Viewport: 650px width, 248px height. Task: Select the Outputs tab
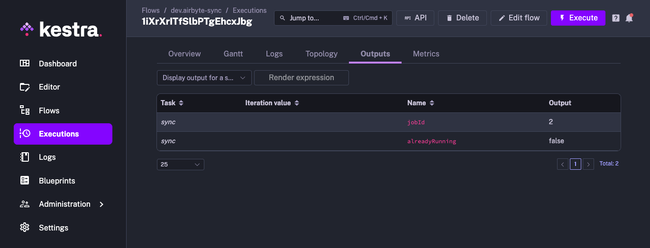(375, 54)
